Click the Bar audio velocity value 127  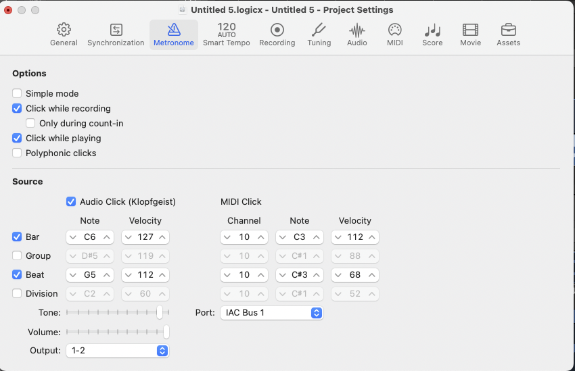click(145, 237)
